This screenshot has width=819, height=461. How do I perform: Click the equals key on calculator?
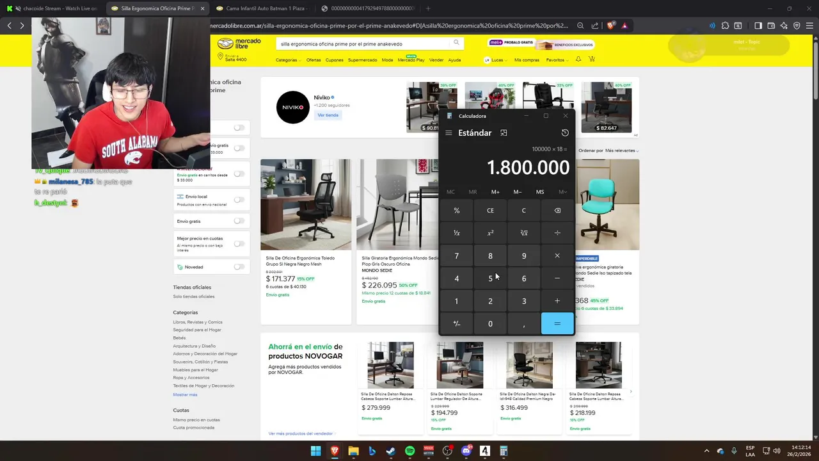(x=557, y=324)
